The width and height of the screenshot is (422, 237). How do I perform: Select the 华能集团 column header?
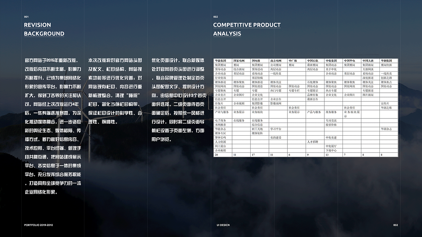pos(223,61)
